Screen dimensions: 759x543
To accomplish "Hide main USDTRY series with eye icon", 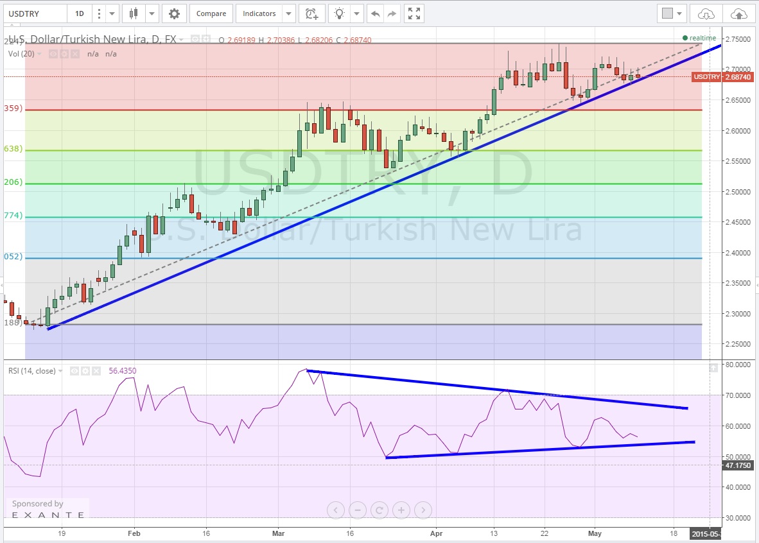I will click(x=195, y=40).
